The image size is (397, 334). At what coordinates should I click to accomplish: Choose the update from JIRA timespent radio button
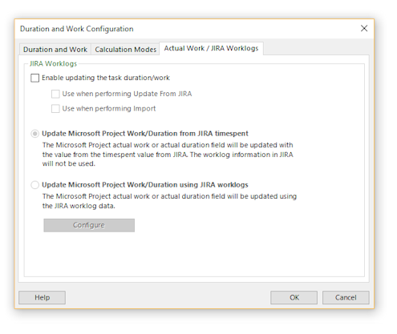click(34, 134)
